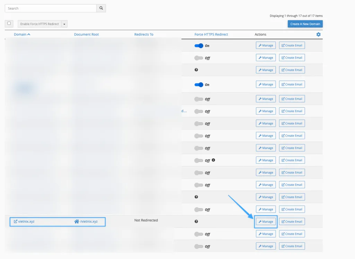
Task: Expand the Enable Force HTTPS Redirect dropdown arrow
Action: pyautogui.click(x=64, y=24)
